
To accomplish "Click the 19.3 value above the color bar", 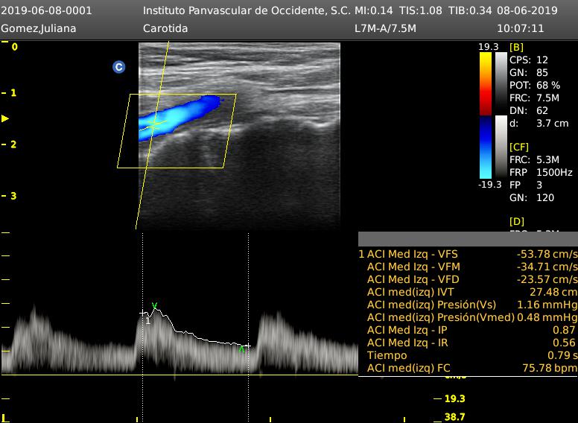I will click(x=488, y=46).
